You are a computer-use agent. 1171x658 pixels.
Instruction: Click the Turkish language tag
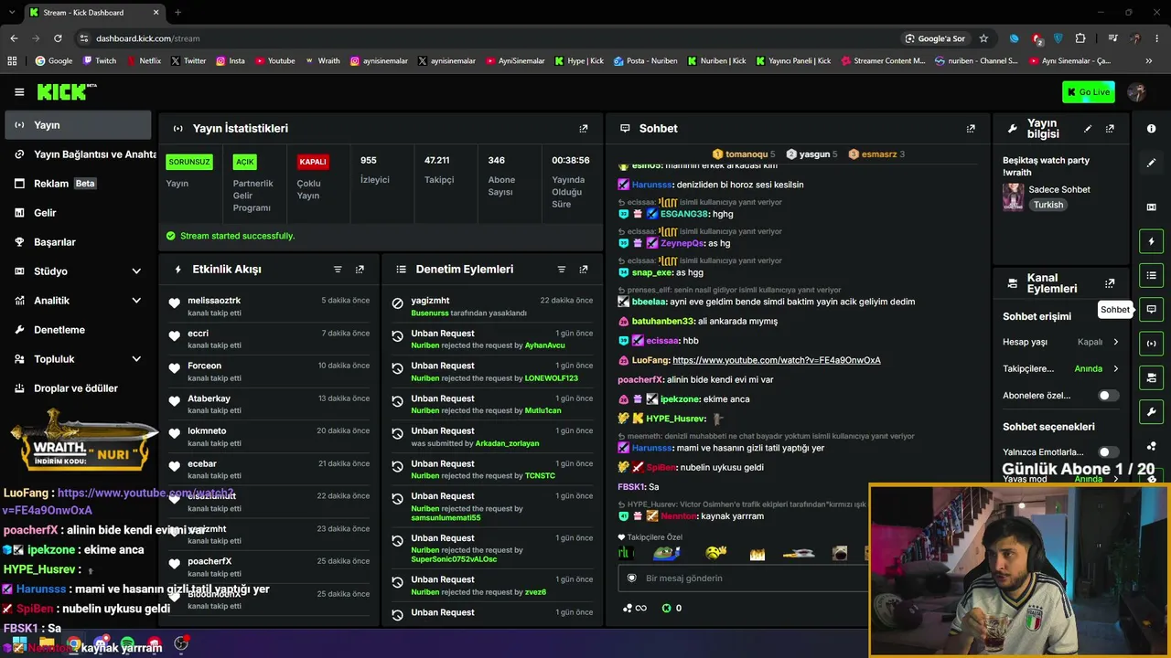pos(1048,205)
